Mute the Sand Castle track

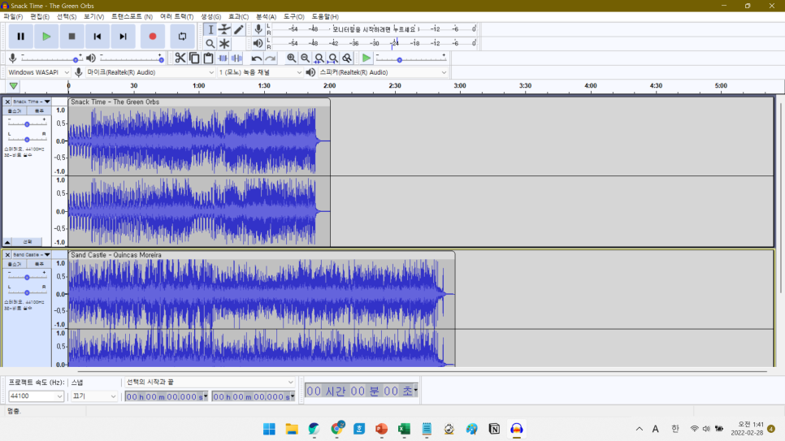tap(15, 264)
